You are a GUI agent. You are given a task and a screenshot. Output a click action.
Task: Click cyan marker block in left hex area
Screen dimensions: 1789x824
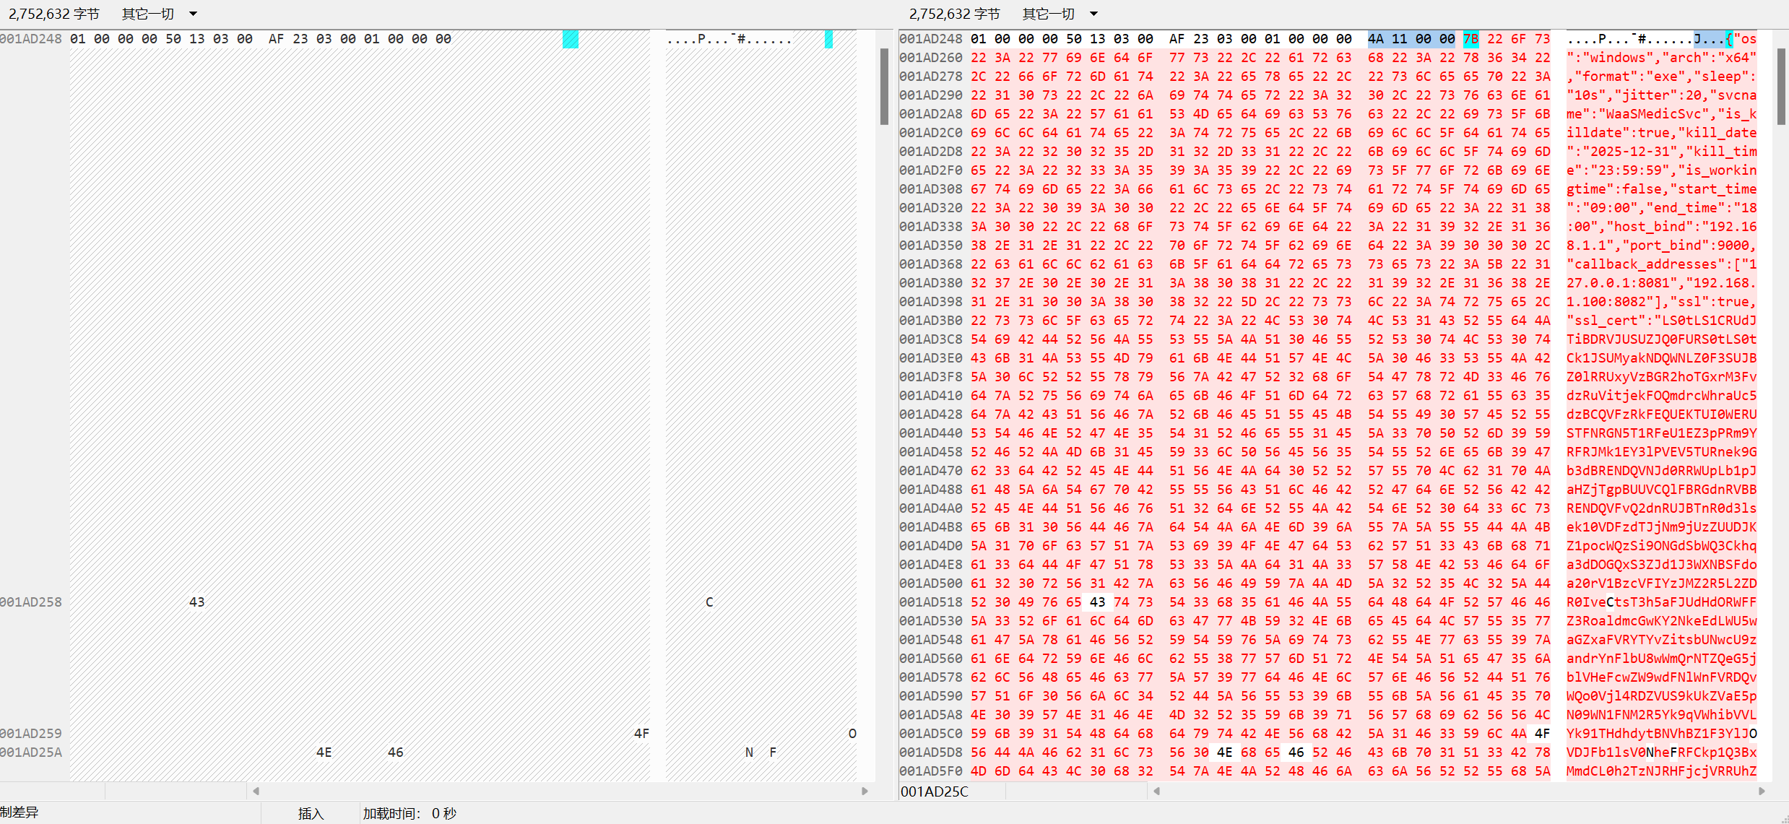571,39
